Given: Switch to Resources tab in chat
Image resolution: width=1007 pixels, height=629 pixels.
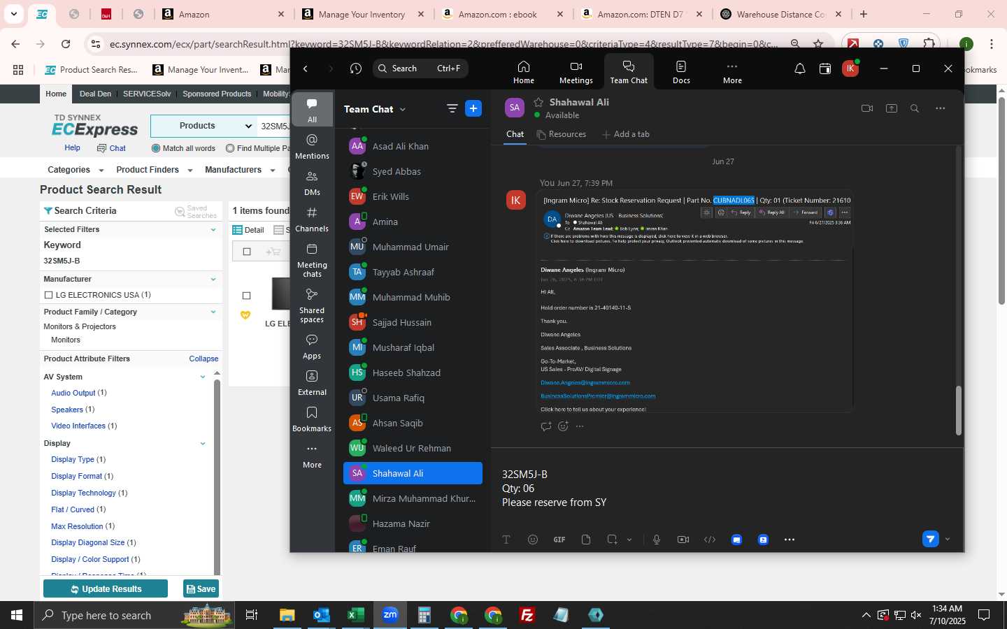Looking at the screenshot, I should tap(562, 134).
